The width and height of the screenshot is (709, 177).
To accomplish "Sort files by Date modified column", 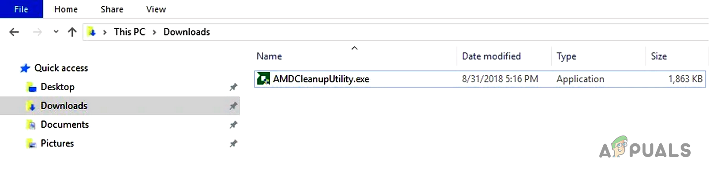I will (491, 56).
